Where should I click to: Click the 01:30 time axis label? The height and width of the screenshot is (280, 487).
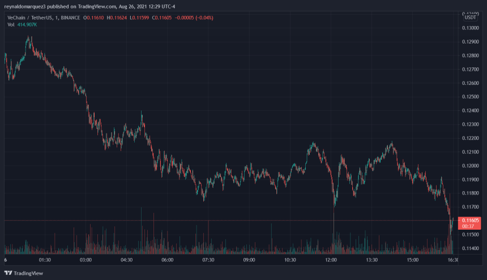(x=45, y=260)
